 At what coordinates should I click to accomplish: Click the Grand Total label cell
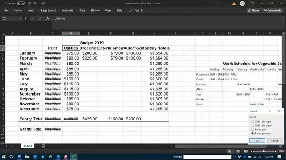click(x=31, y=129)
